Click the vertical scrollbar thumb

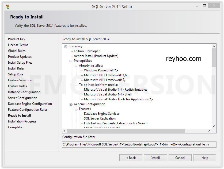(x=214, y=57)
